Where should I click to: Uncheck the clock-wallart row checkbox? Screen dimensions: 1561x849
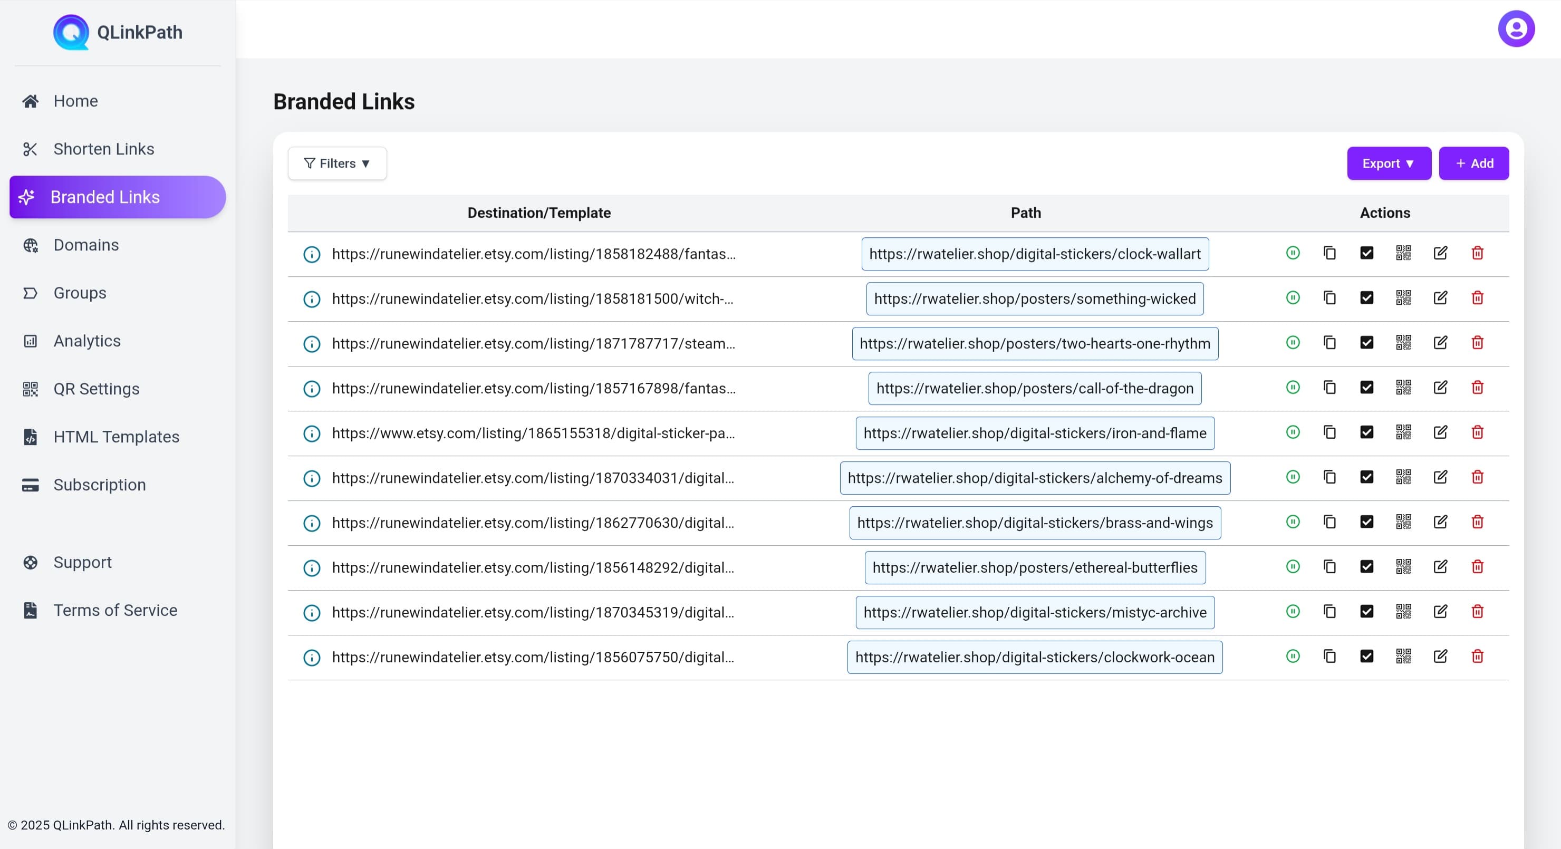tap(1366, 253)
